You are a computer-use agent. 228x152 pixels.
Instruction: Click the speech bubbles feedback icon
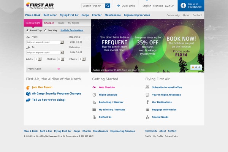point(28,100)
